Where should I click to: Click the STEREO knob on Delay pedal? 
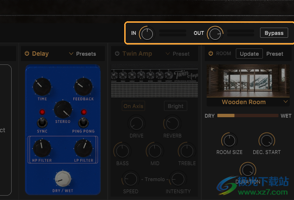pos(63,109)
